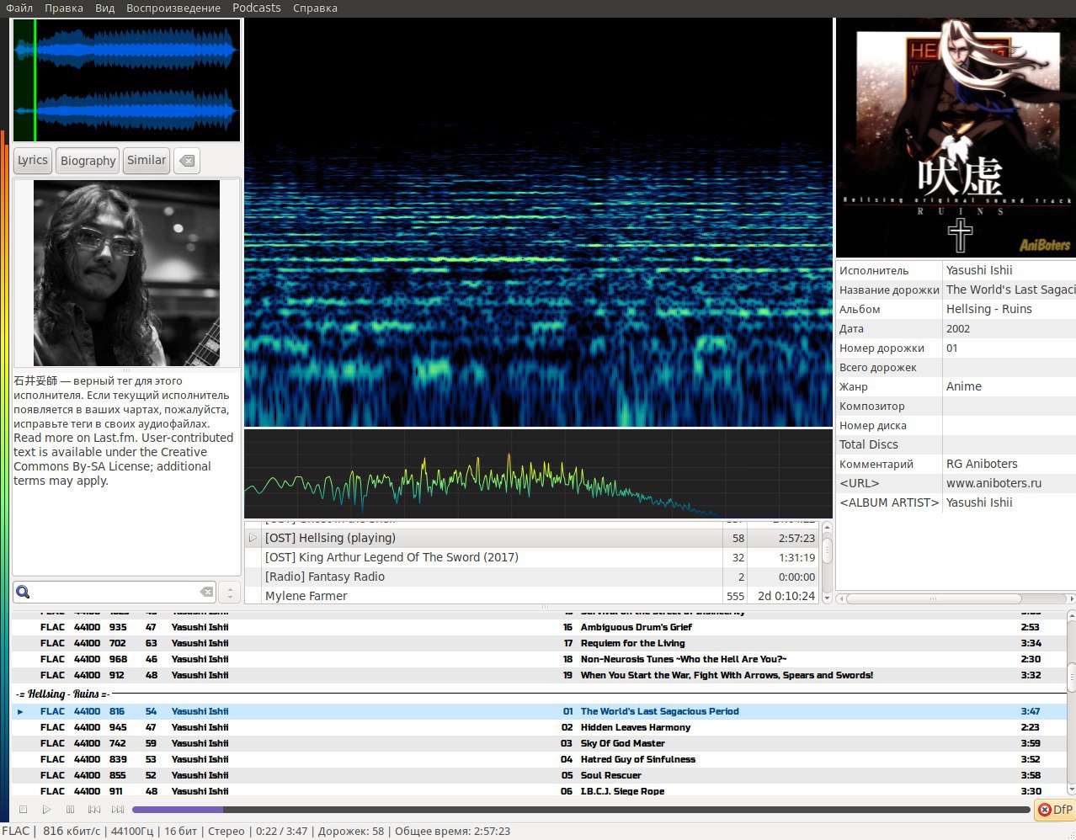1076x840 pixels.
Task: Click the search field up-down arrows
Action: (230, 593)
